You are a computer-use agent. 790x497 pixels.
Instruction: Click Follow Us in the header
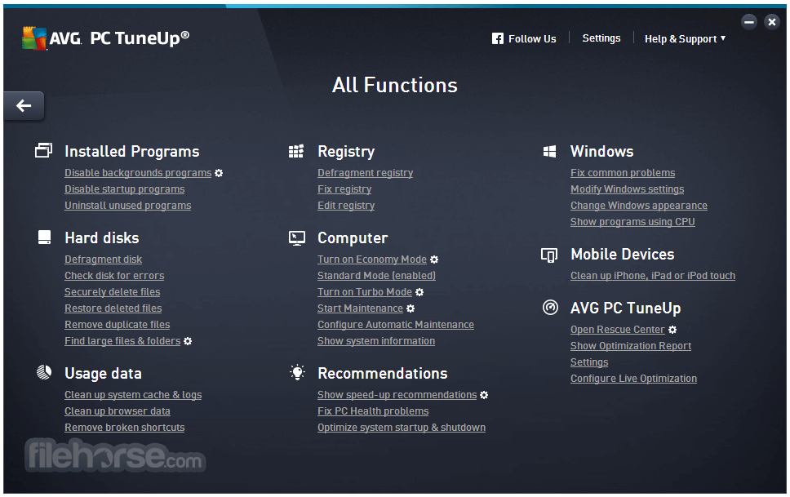(x=532, y=39)
